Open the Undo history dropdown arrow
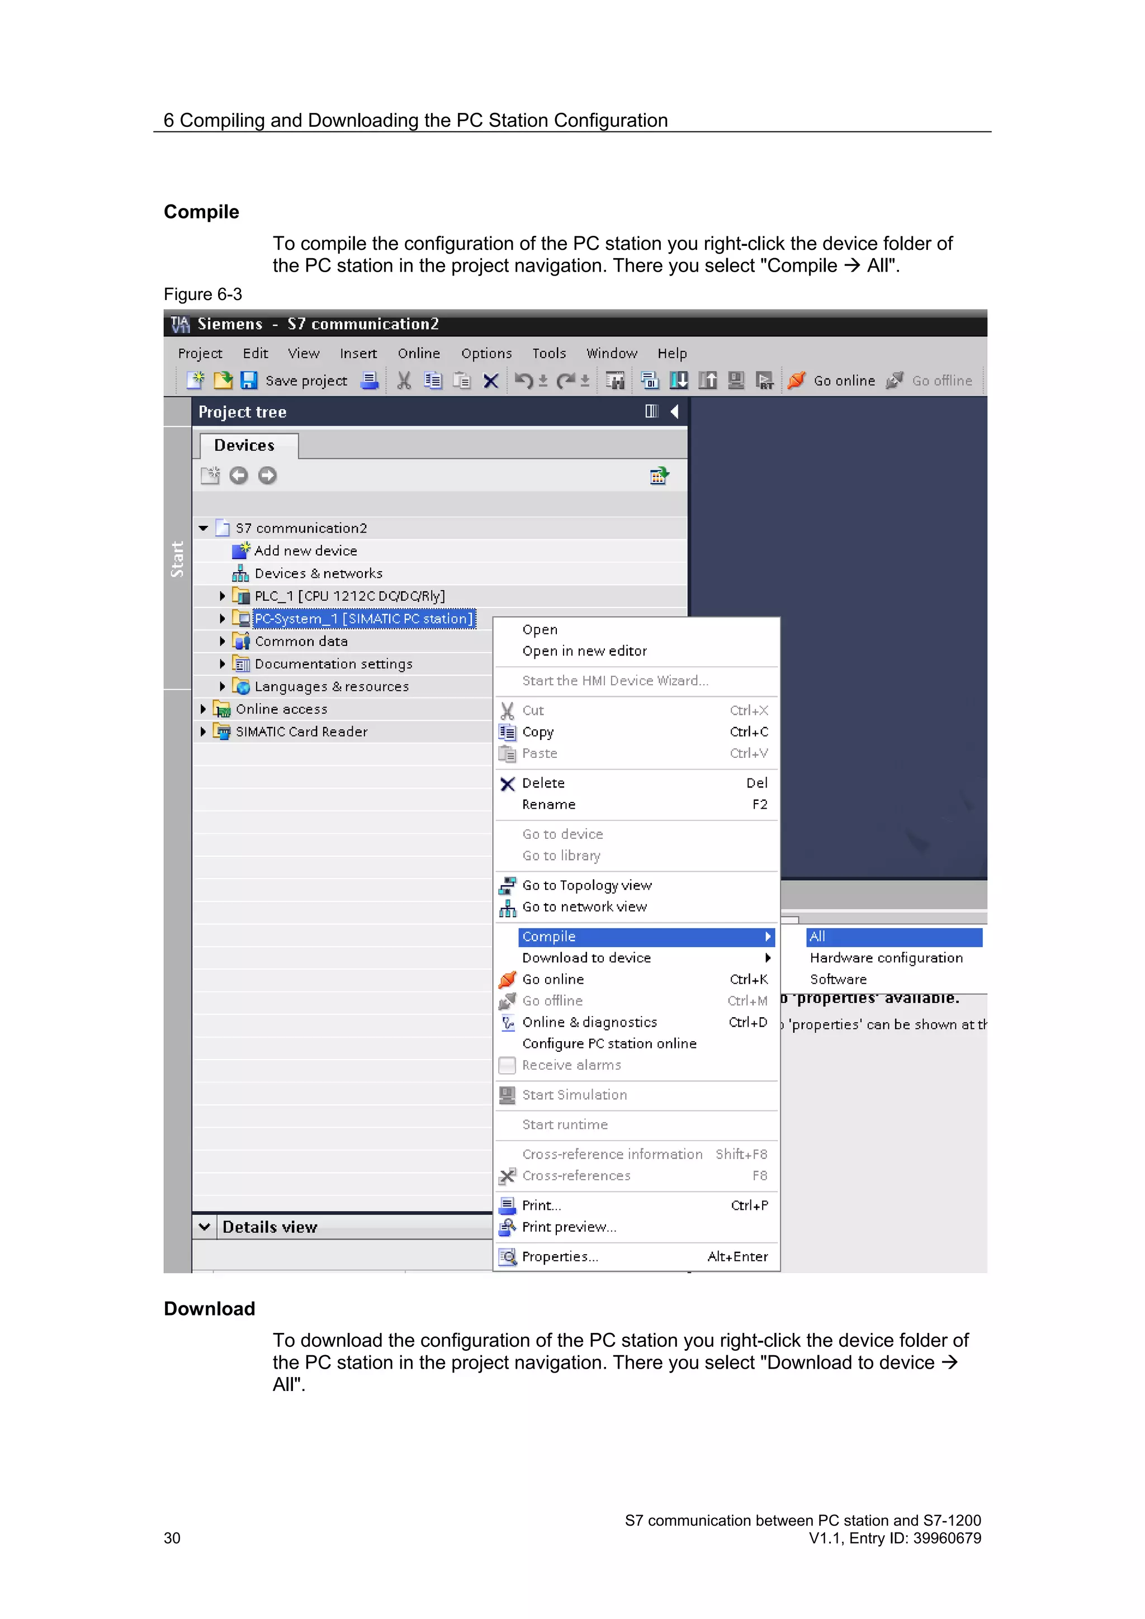Screen dimensions: 1145x1619 coord(542,382)
